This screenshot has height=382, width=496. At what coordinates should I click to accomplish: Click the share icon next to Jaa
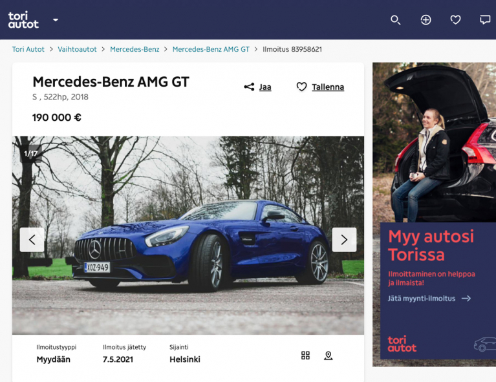249,87
